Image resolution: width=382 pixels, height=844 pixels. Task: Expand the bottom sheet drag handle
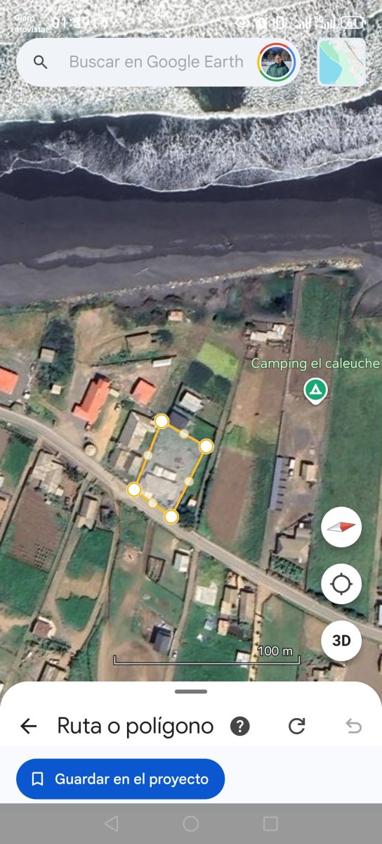[191, 691]
